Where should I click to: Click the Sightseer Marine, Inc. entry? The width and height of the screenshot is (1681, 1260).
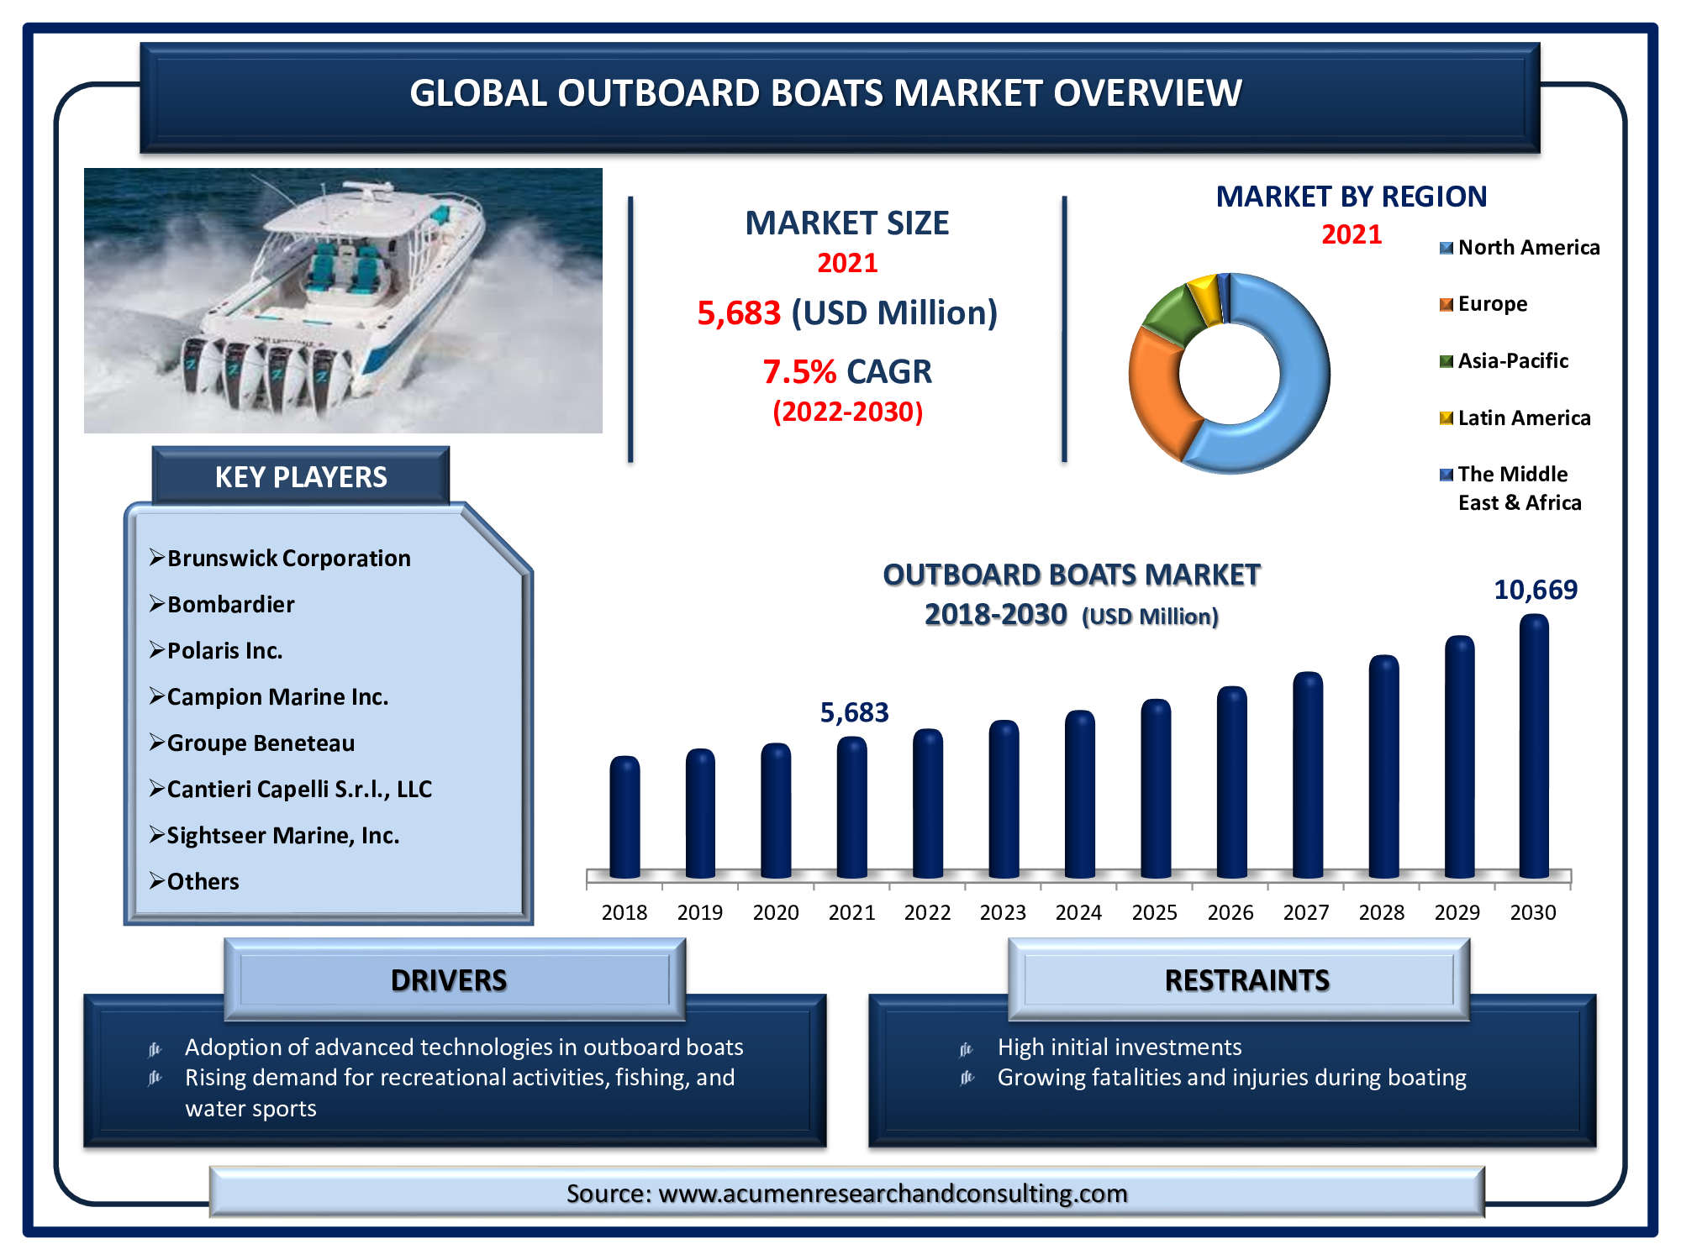283,835
